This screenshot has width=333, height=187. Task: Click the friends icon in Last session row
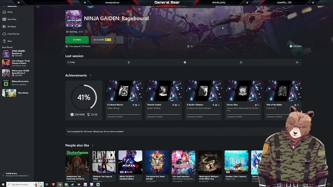coord(297,62)
